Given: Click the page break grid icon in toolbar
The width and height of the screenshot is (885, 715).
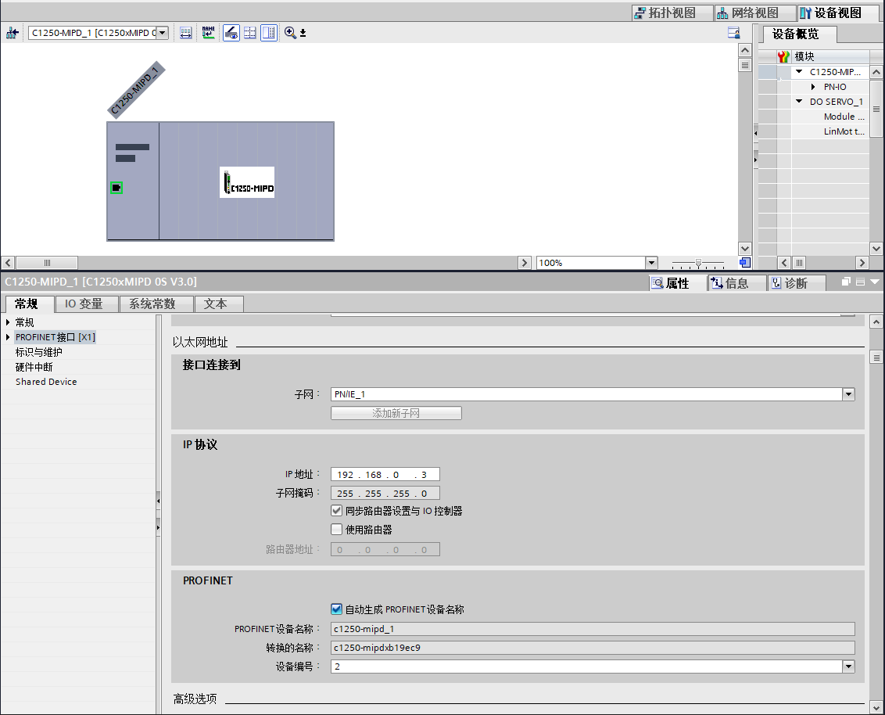Looking at the screenshot, I should [x=250, y=33].
